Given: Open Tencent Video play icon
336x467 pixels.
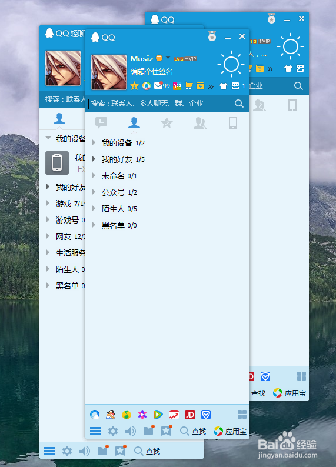Looking at the screenshot, I should click(x=158, y=414).
